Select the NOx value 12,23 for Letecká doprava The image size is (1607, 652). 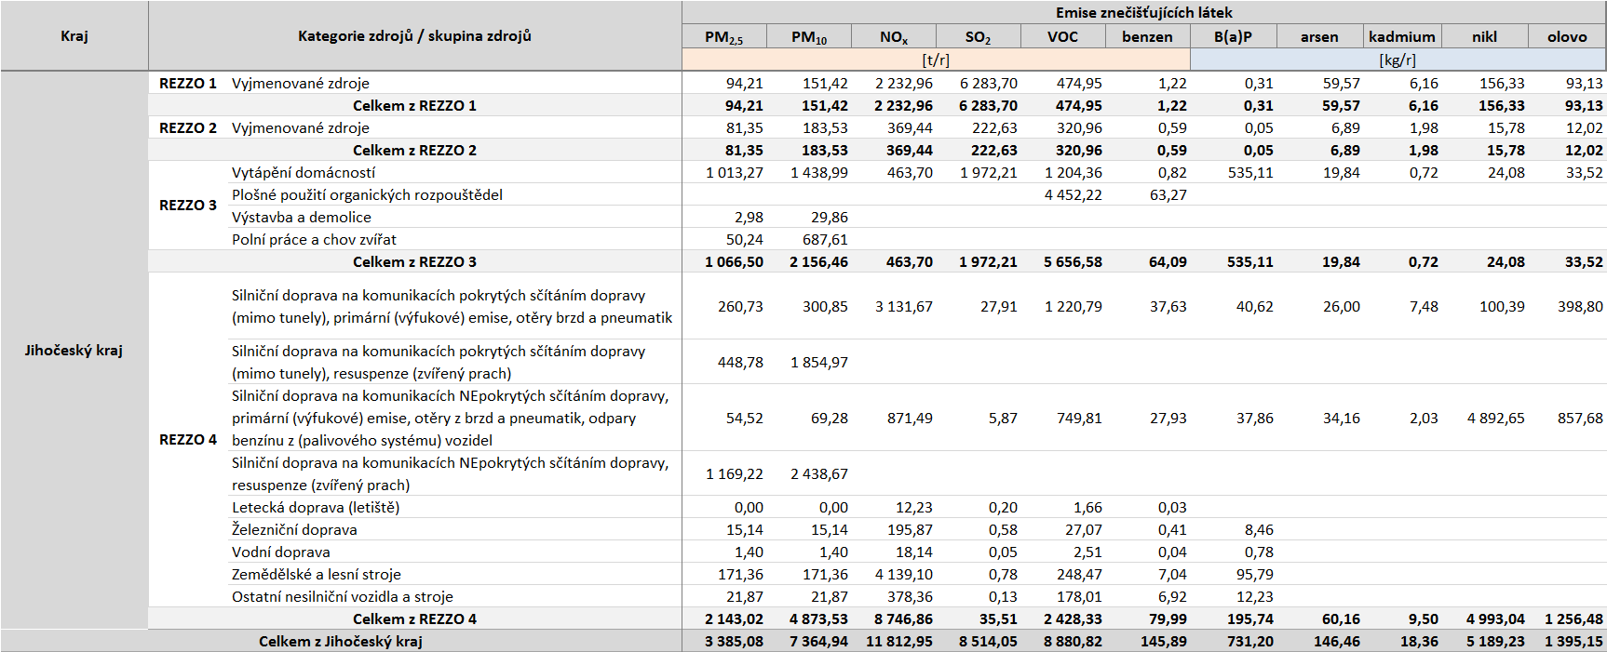point(914,508)
